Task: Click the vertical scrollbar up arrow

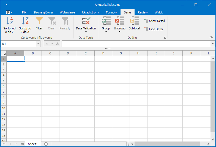Action: 213,59
